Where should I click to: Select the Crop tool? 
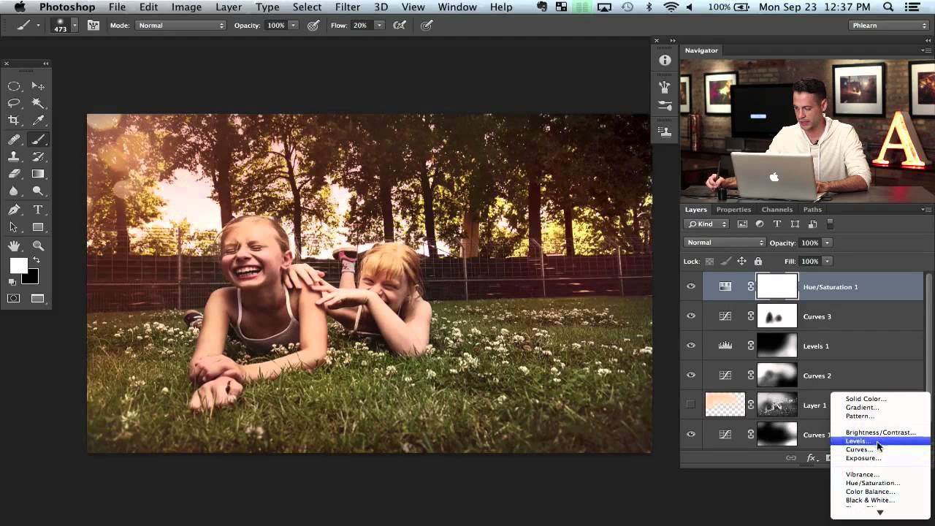tap(14, 121)
